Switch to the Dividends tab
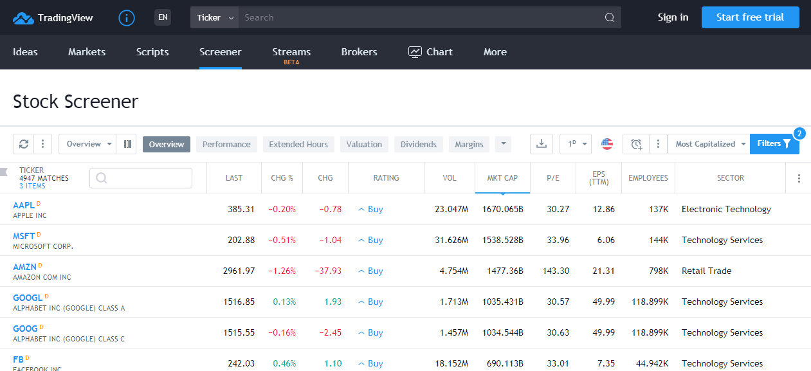The height and width of the screenshot is (371, 811). [x=419, y=144]
